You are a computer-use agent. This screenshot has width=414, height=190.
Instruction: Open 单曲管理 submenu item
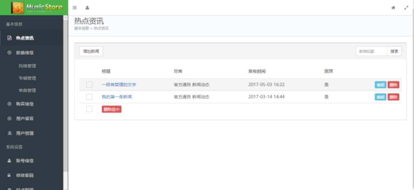[x=27, y=90]
